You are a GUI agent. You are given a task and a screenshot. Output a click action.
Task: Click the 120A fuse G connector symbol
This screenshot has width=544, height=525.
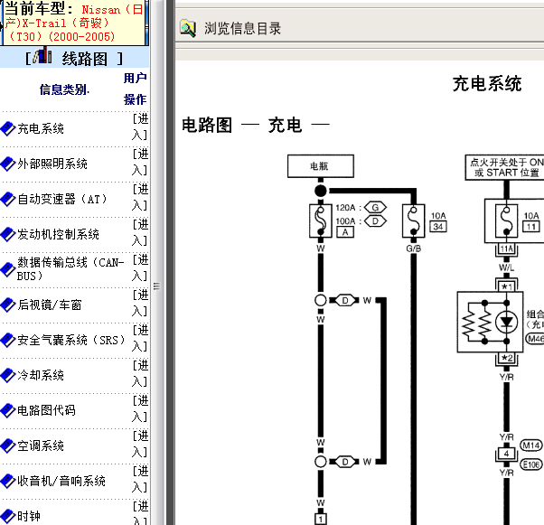tap(375, 208)
